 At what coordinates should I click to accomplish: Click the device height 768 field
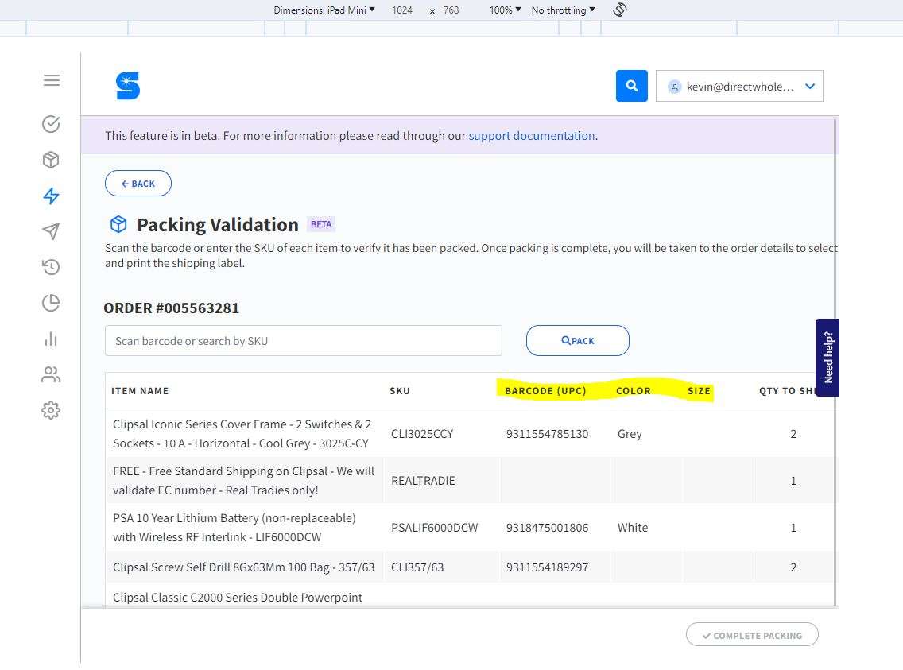coord(451,10)
